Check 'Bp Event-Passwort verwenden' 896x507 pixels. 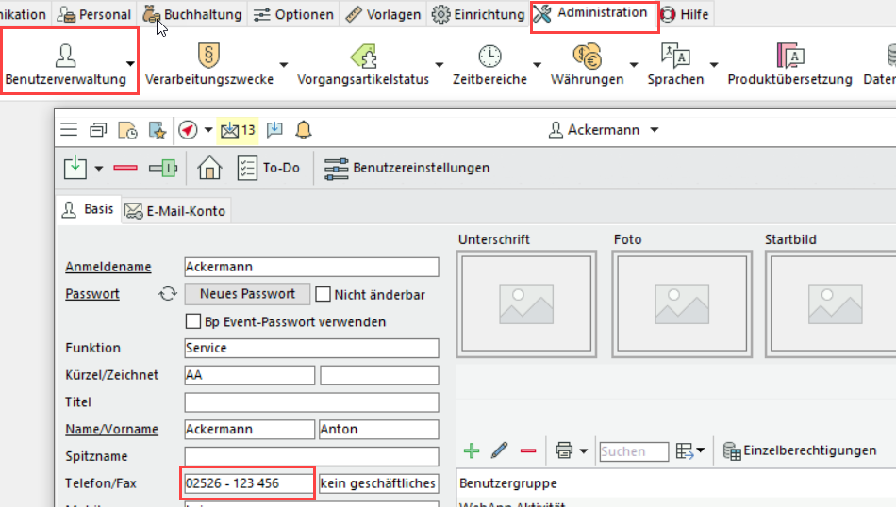(x=194, y=321)
